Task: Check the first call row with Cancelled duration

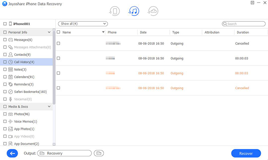Action: pyautogui.click(x=59, y=43)
